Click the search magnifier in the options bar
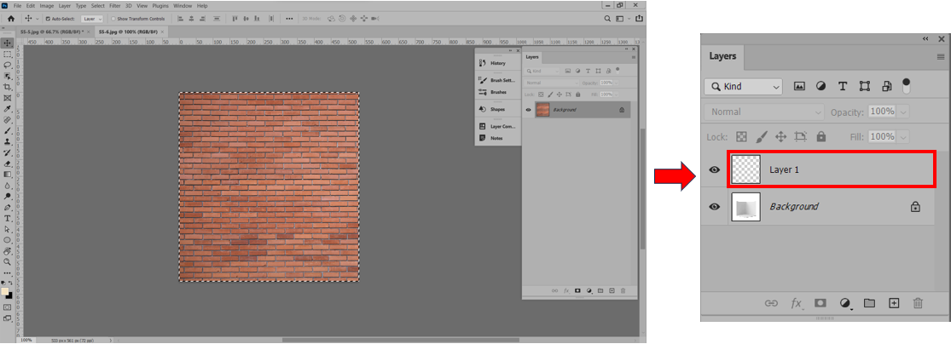The height and width of the screenshot is (344, 951). [x=608, y=19]
